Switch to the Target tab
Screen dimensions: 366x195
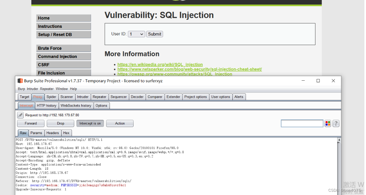coord(25,97)
